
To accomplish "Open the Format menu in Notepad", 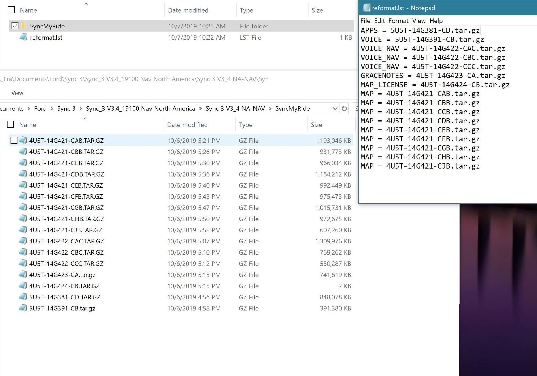I will pos(398,21).
